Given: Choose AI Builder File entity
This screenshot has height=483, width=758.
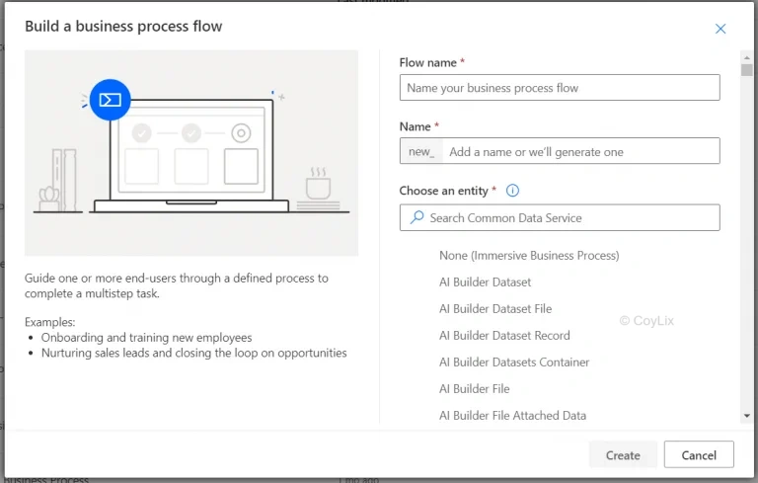Looking at the screenshot, I should point(474,388).
